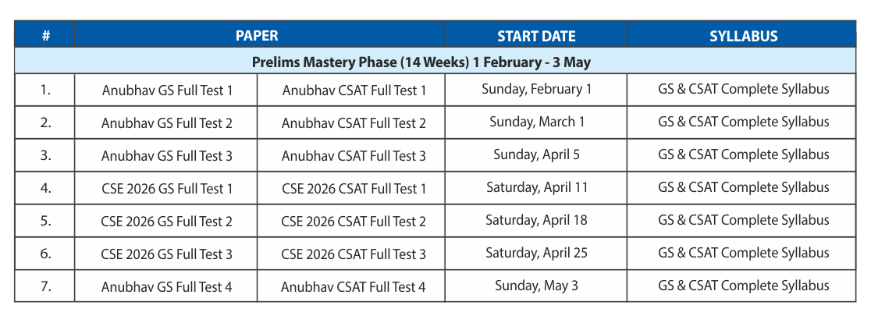Open Anubhav GS Full Test 1
The width and height of the screenshot is (871, 323).
click(167, 91)
